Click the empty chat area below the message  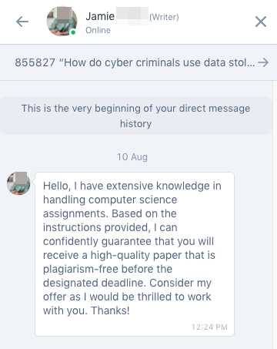point(136,343)
